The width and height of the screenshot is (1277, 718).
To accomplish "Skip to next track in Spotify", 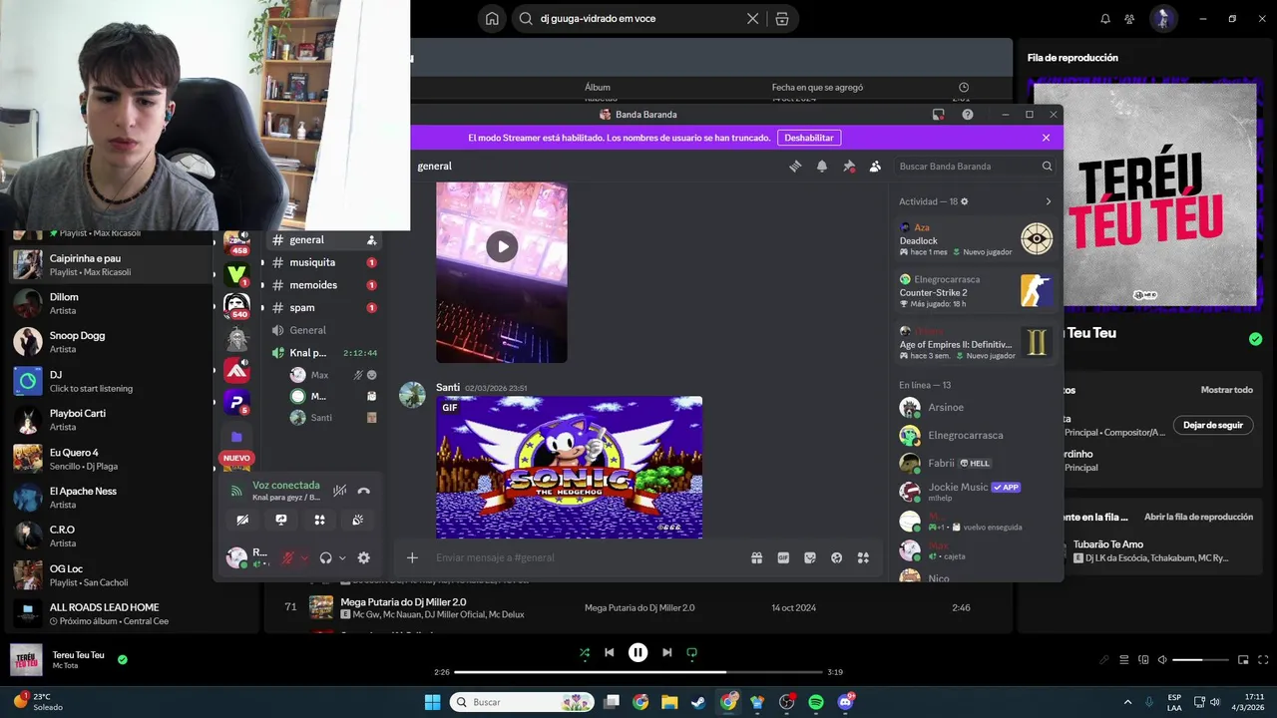I will tap(666, 652).
